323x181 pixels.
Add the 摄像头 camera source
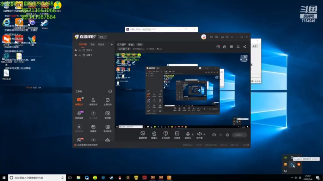154,135
